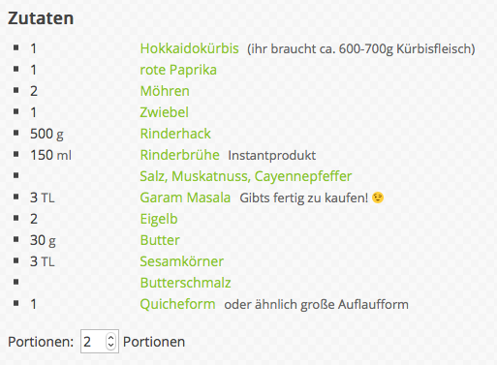Open the Rinderhack link
Screen dimensions: 497x365
tap(175, 134)
